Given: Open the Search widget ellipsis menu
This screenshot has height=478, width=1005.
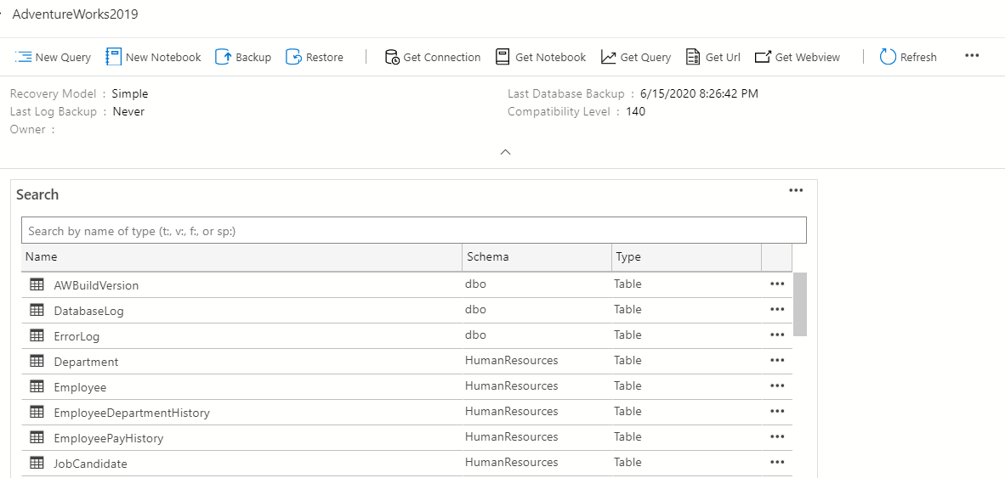Looking at the screenshot, I should tap(796, 190).
